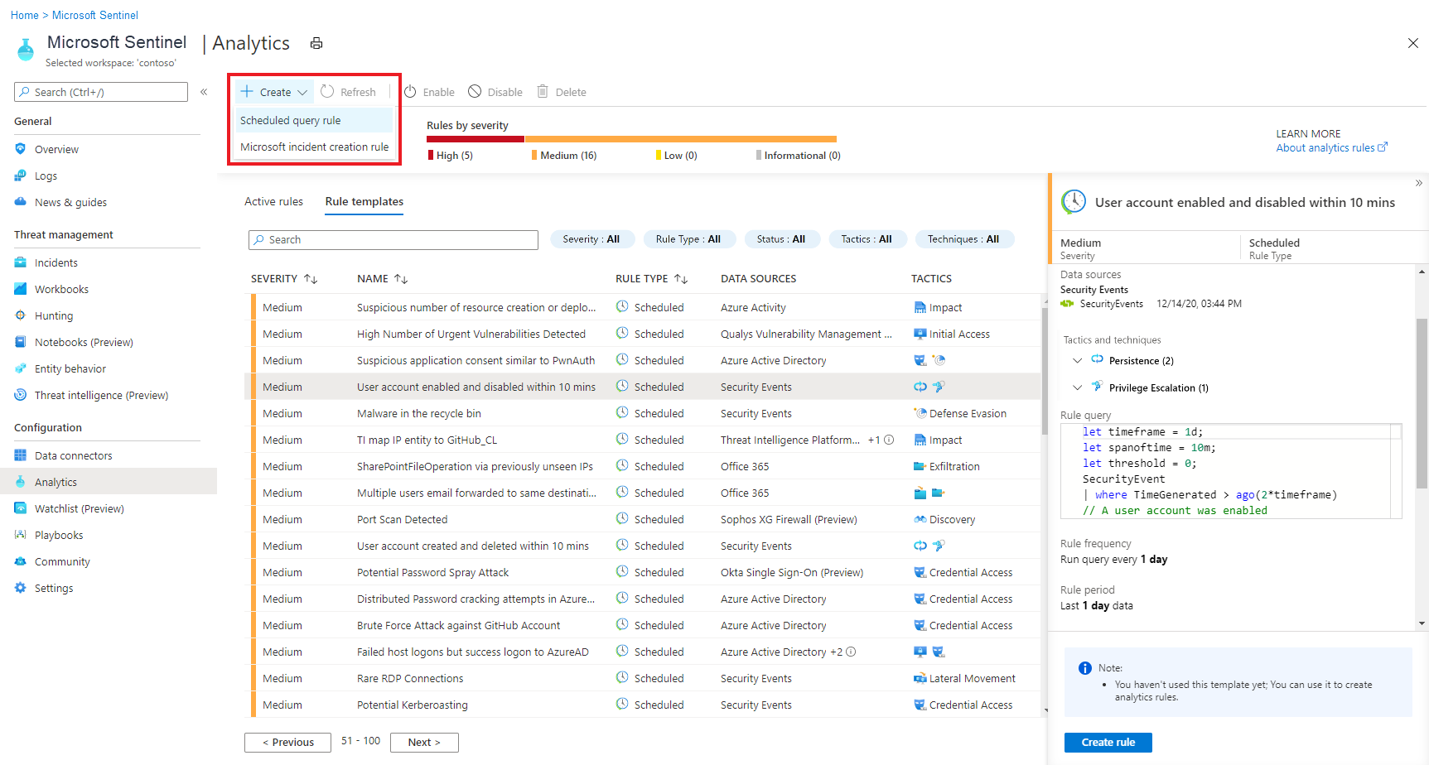Sort the table by the Severity column
Screen dimensions: 1429x765
click(311, 279)
